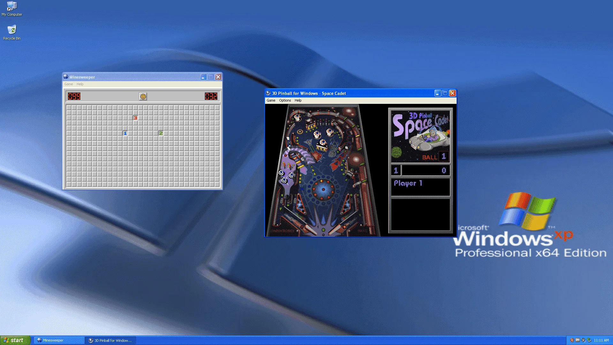
Task: Click the Space Cadet logo artwork in Pinball
Action: pos(421,137)
